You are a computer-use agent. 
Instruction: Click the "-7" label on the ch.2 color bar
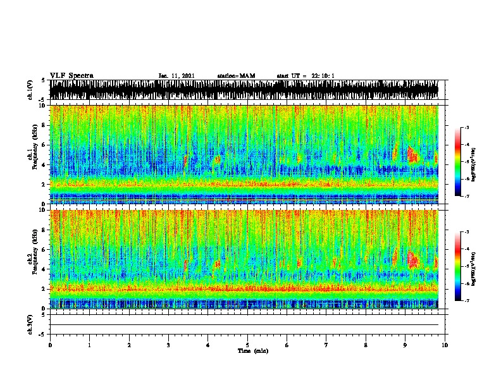[466, 300]
